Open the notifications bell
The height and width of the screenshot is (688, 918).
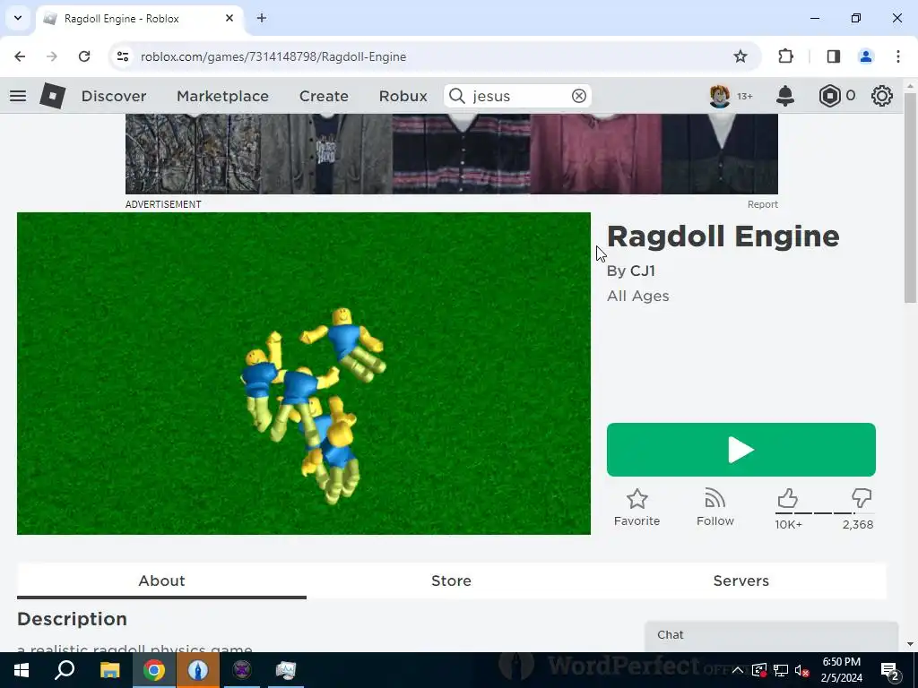point(785,96)
